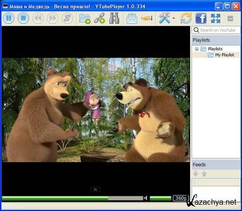Maximize the YTubePlayer window

click(227, 6)
